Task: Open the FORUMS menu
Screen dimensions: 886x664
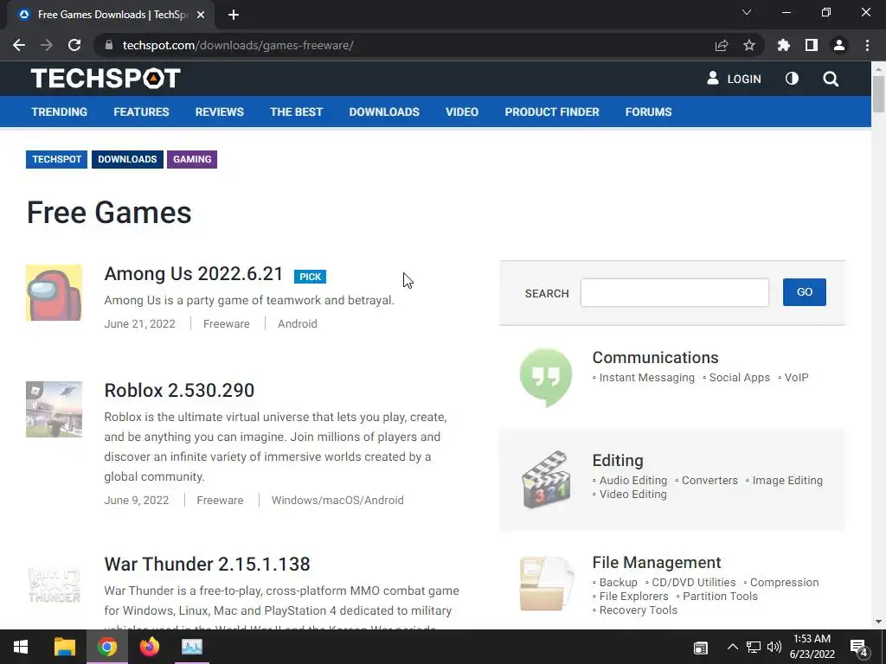Action: (x=649, y=112)
